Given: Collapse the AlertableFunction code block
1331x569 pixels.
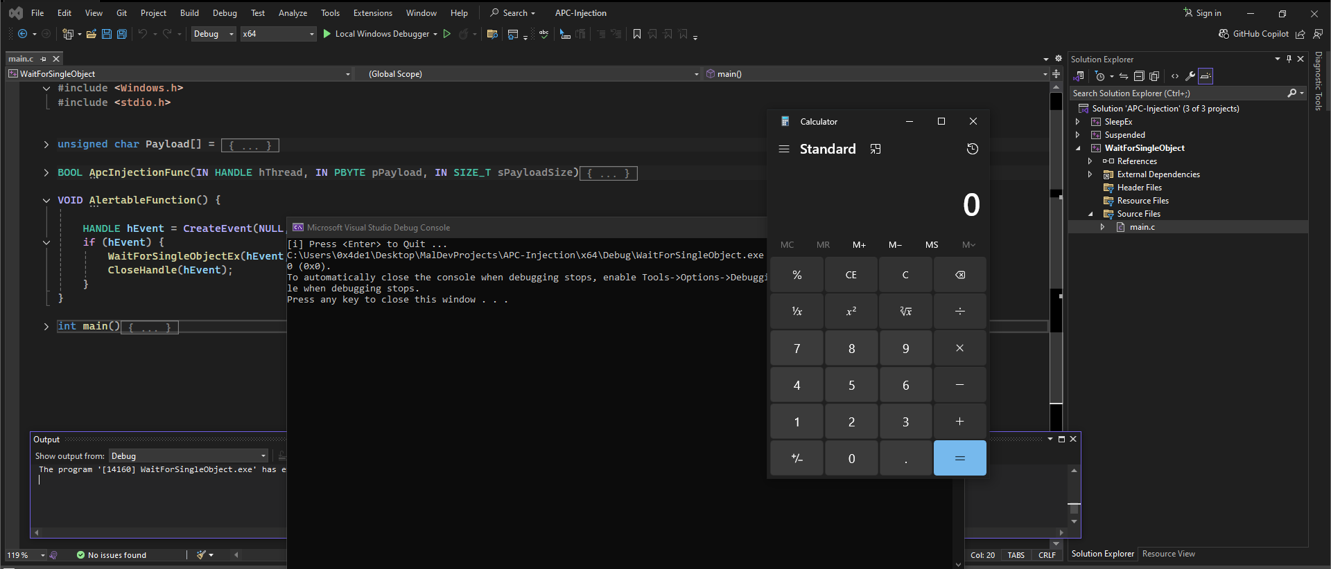Looking at the screenshot, I should tap(46, 200).
